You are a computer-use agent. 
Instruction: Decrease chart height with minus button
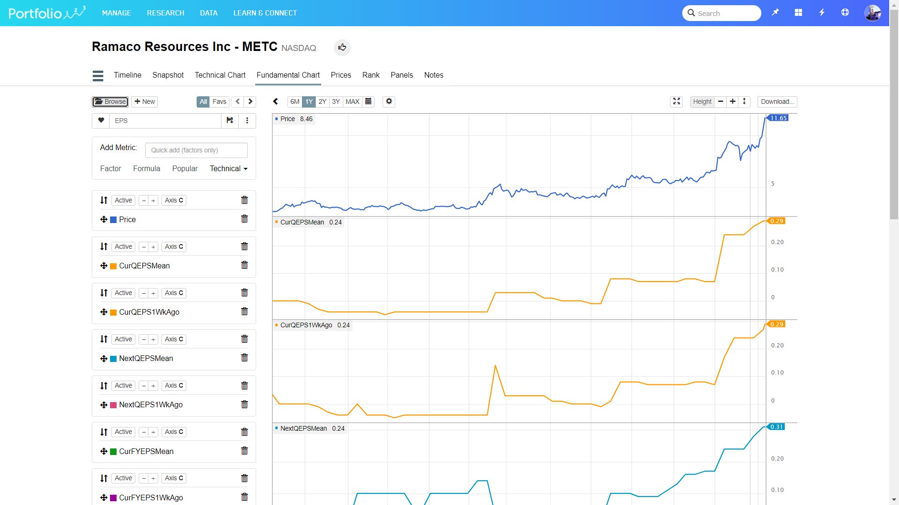pyautogui.click(x=721, y=101)
